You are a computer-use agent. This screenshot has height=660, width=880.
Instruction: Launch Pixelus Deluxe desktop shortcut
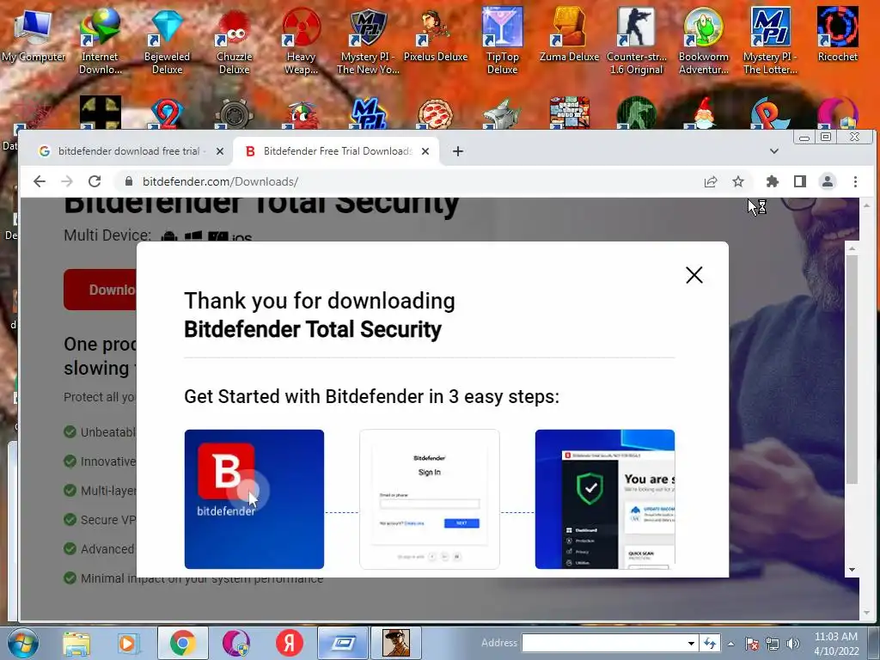point(436,34)
